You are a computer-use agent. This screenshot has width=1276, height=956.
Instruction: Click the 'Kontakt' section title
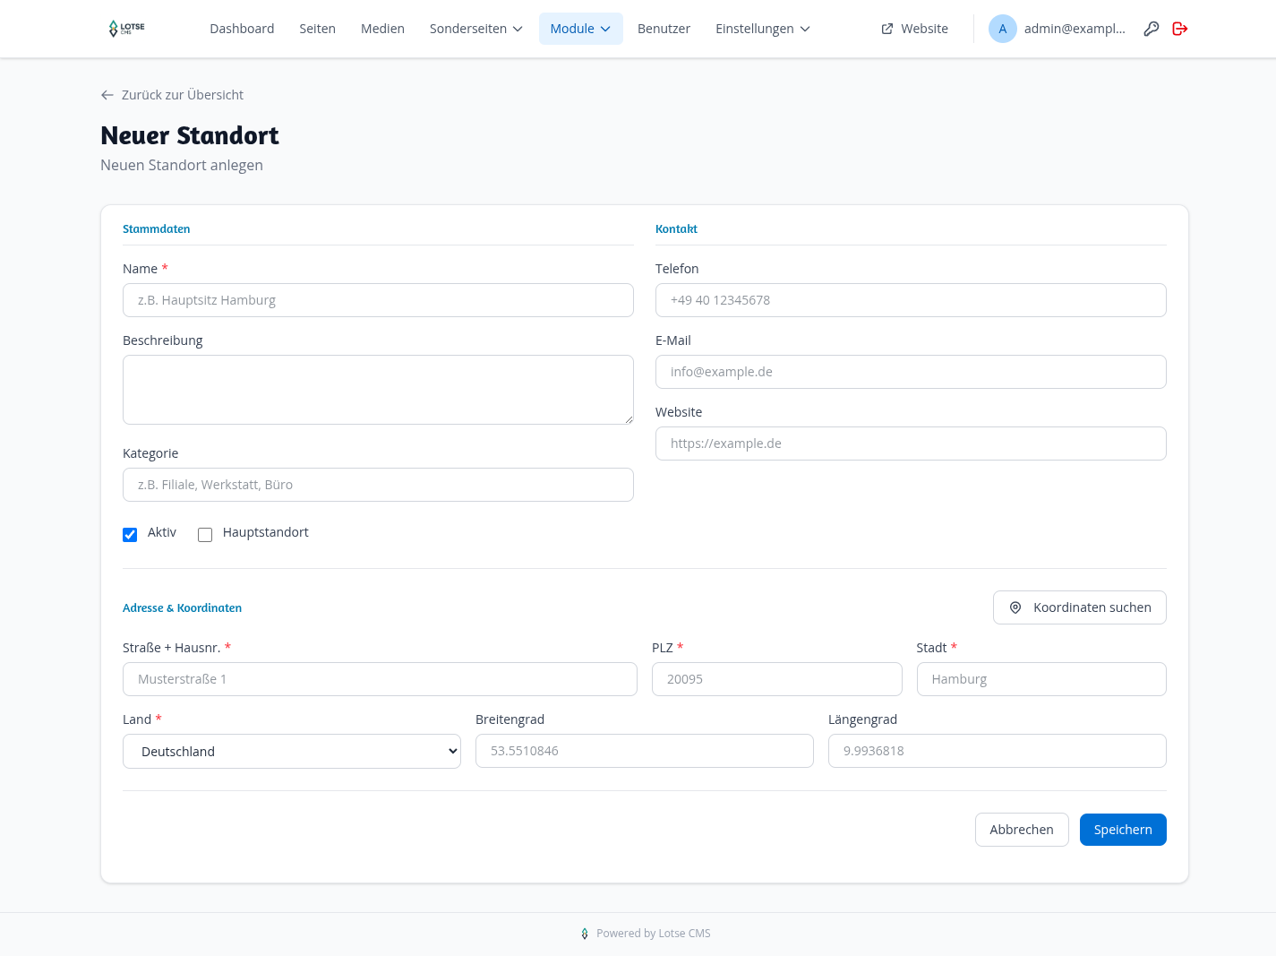(676, 229)
